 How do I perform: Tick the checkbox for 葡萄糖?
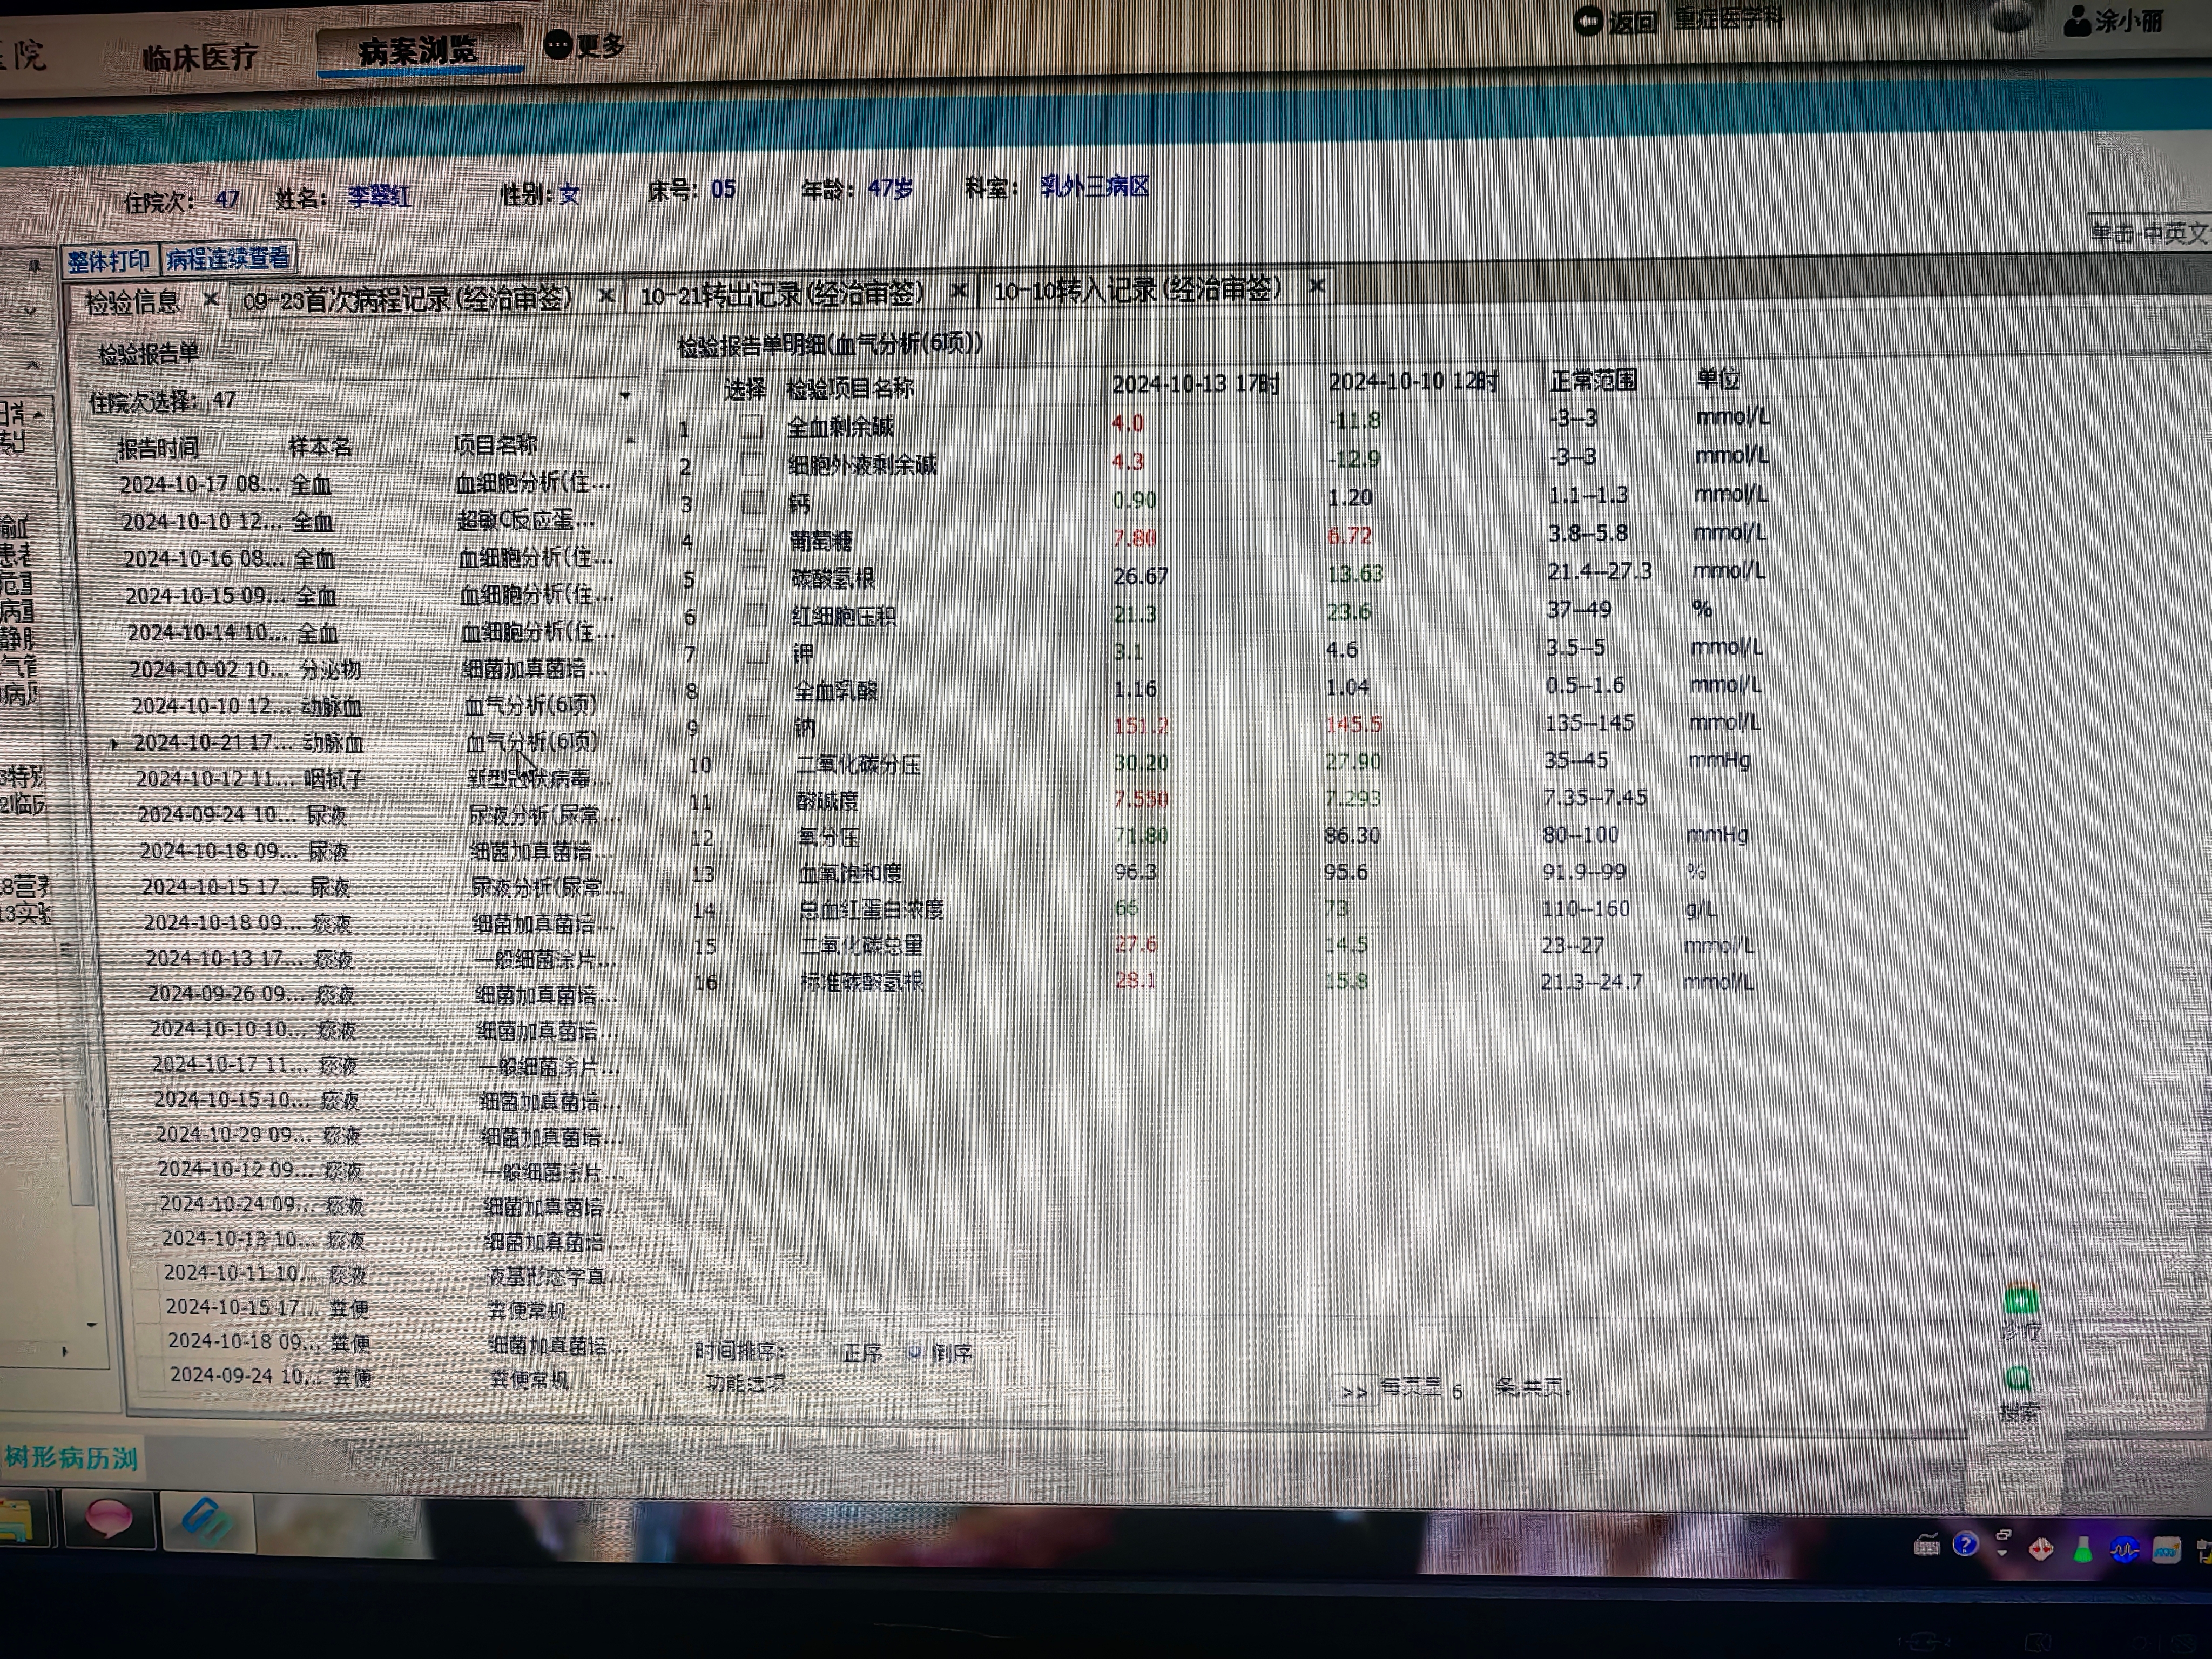tap(754, 540)
